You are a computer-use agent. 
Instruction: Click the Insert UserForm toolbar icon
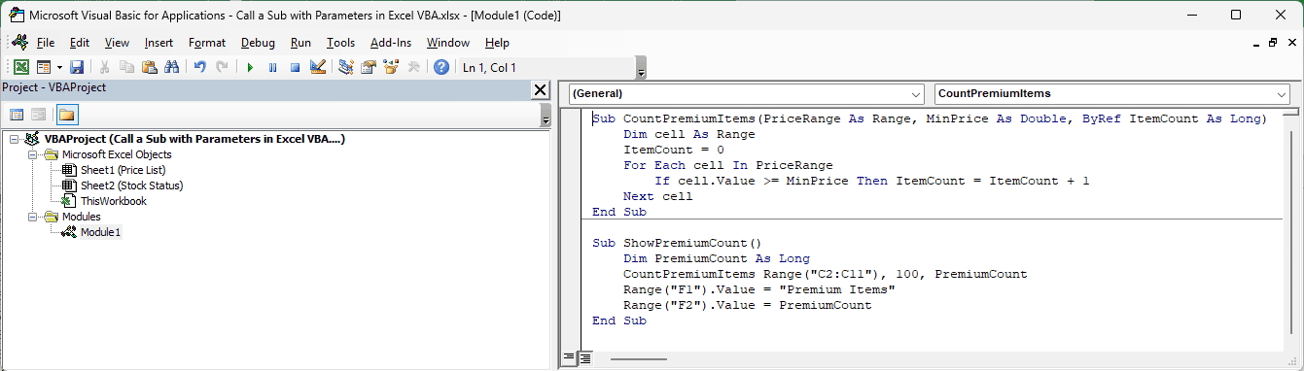coord(43,67)
